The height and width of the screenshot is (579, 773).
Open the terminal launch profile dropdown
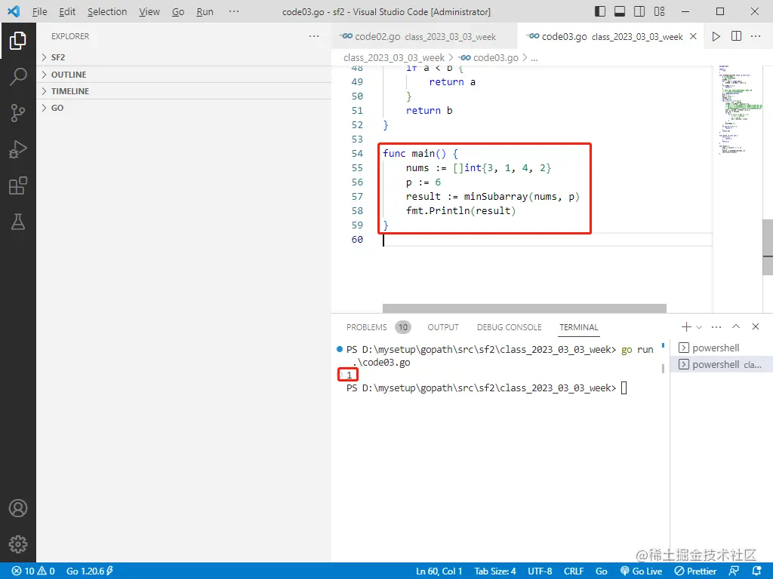pyautogui.click(x=698, y=327)
